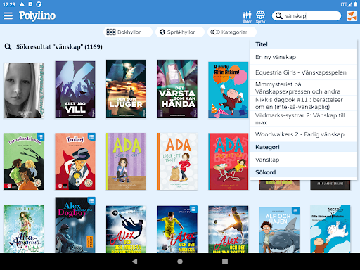Click list badge on Alex Dogboy cover
The image size is (360, 270).
click(91, 200)
